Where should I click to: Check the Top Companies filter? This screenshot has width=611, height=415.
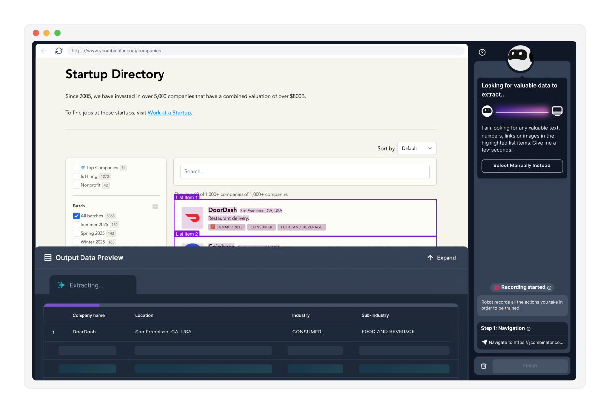pyautogui.click(x=76, y=168)
